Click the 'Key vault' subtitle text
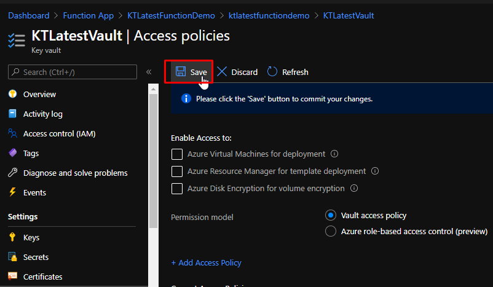Image resolution: width=493 pixels, height=287 pixels. pyautogui.click(x=46, y=50)
